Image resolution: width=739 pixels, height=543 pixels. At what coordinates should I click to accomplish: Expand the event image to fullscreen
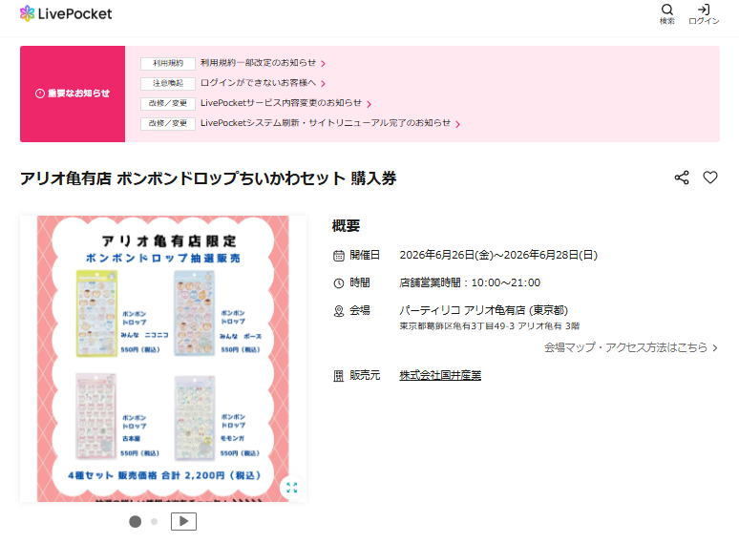(x=292, y=488)
